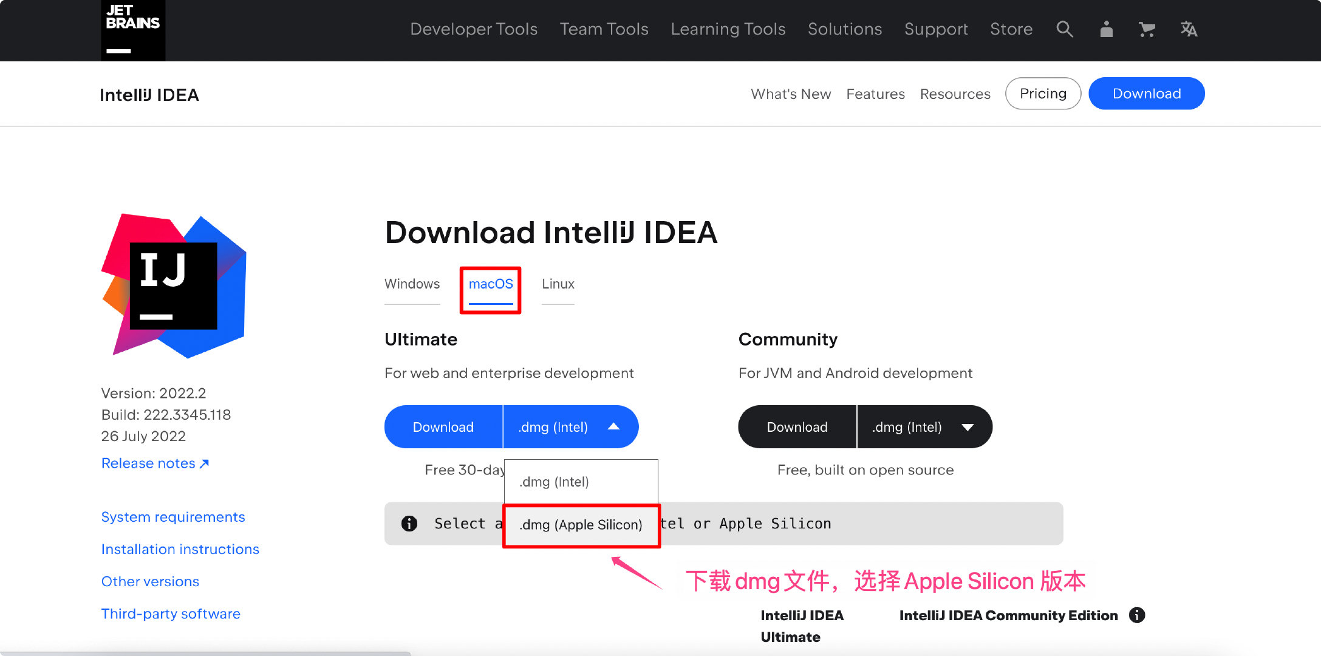Click the 26 July 2022 date text
Image resolution: width=1321 pixels, height=656 pixels.
click(143, 436)
